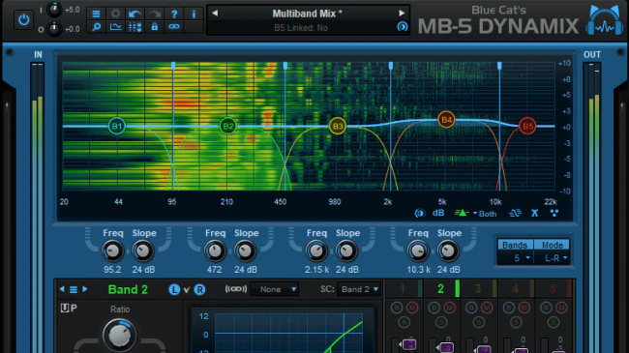629x353 pixels.
Task: Load next preset with right arrow
Action: pos(402,14)
